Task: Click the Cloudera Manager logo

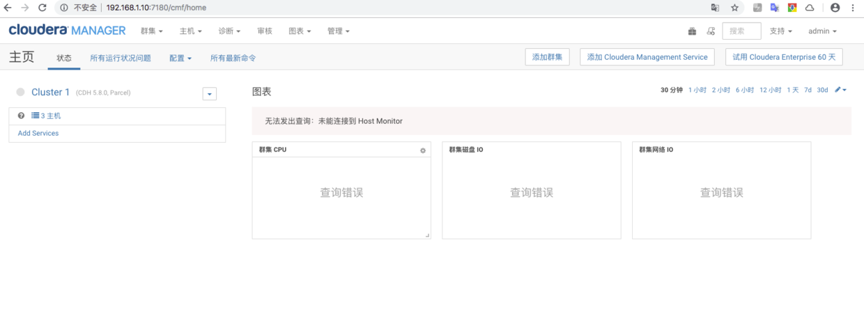Action: (67, 31)
